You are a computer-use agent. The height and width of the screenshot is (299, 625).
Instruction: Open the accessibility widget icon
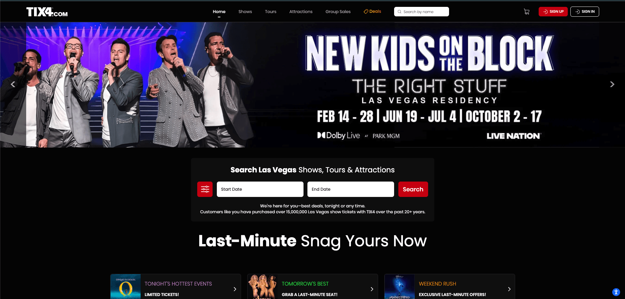click(x=616, y=292)
